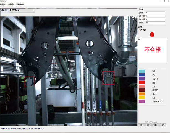Open the first menu in the menu bar
Image resolution: width=170 pixels, height=133 pixels.
[x=4, y=5]
